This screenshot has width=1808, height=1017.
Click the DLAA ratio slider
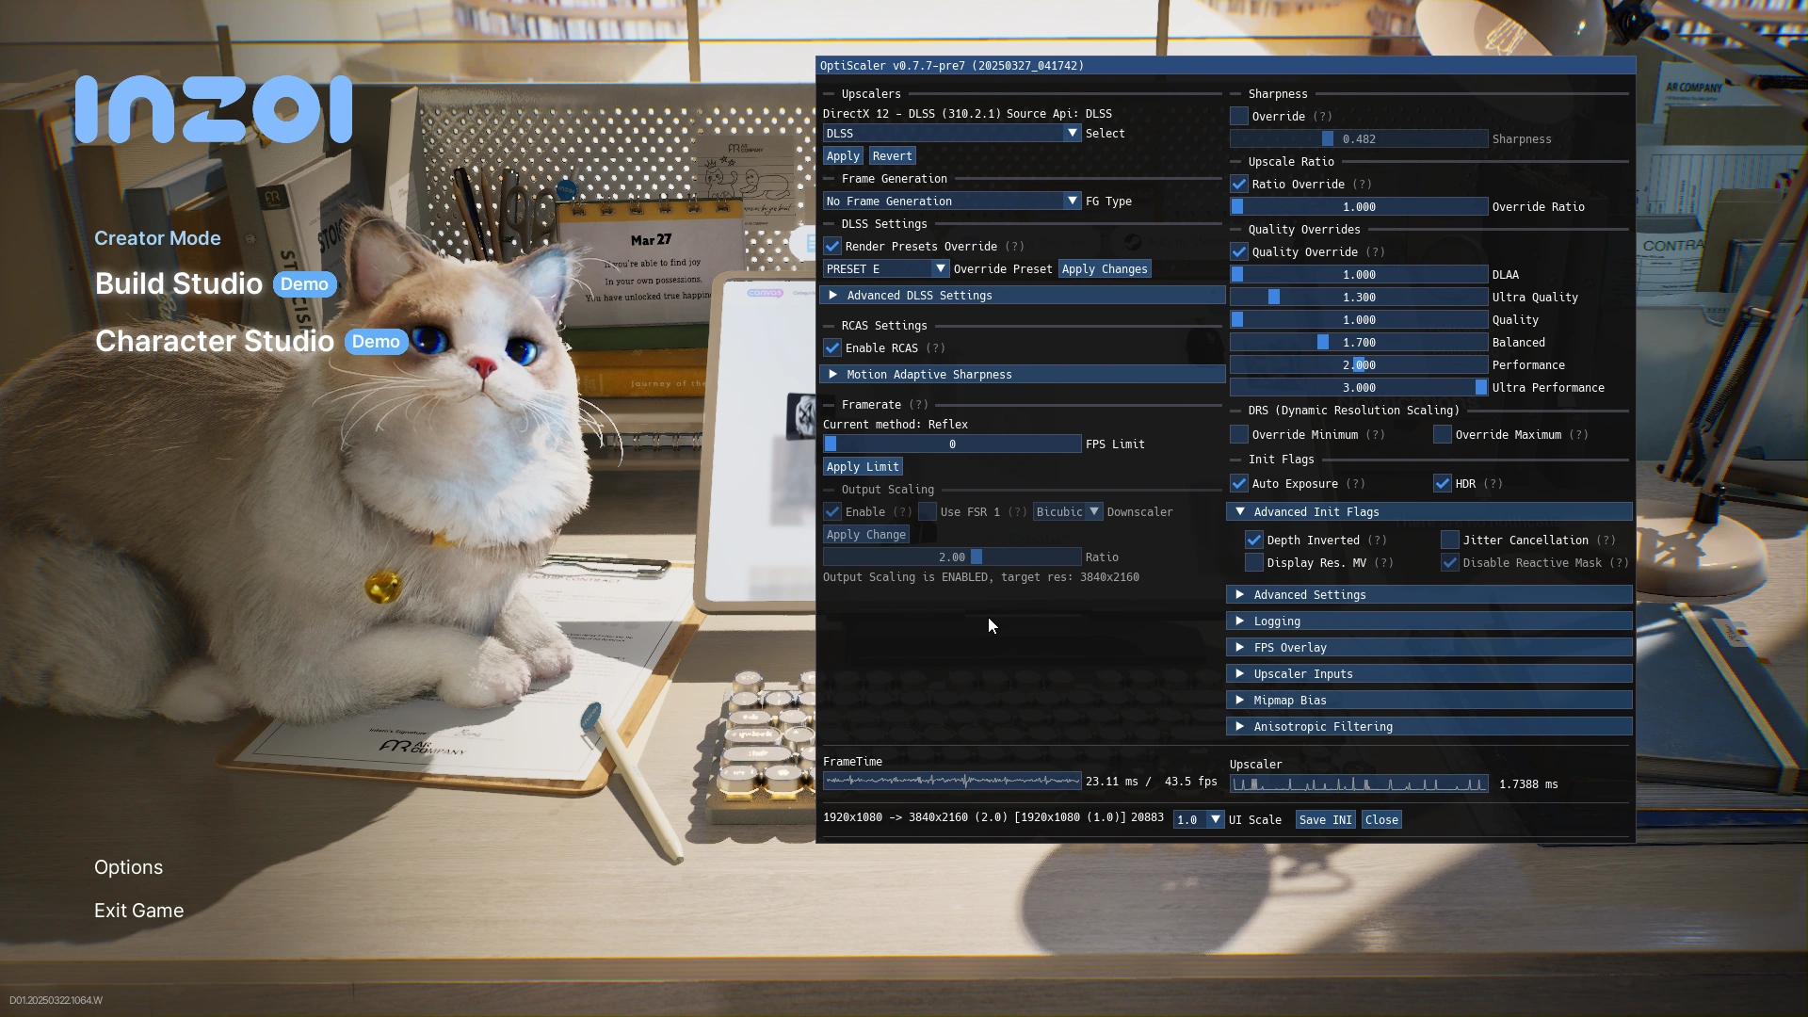[1359, 275]
